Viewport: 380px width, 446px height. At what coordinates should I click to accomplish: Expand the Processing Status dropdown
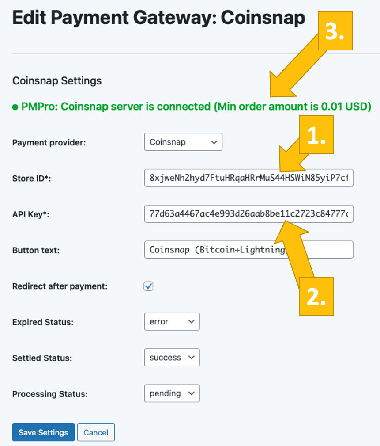[172, 393]
